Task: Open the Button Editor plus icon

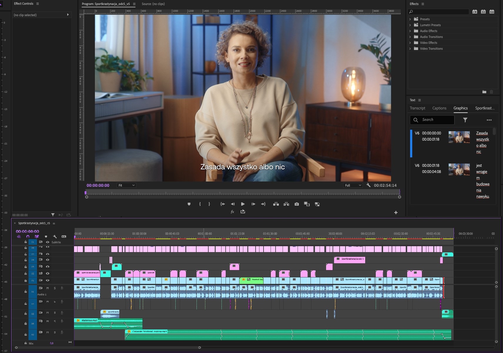Action: point(396,212)
